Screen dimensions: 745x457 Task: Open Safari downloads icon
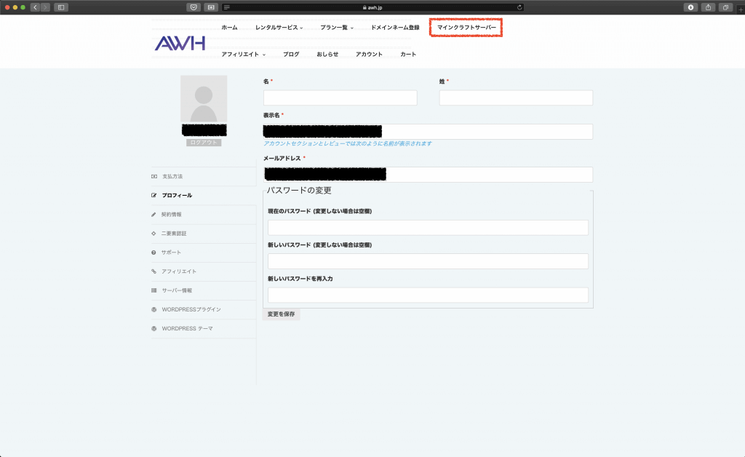click(x=690, y=7)
